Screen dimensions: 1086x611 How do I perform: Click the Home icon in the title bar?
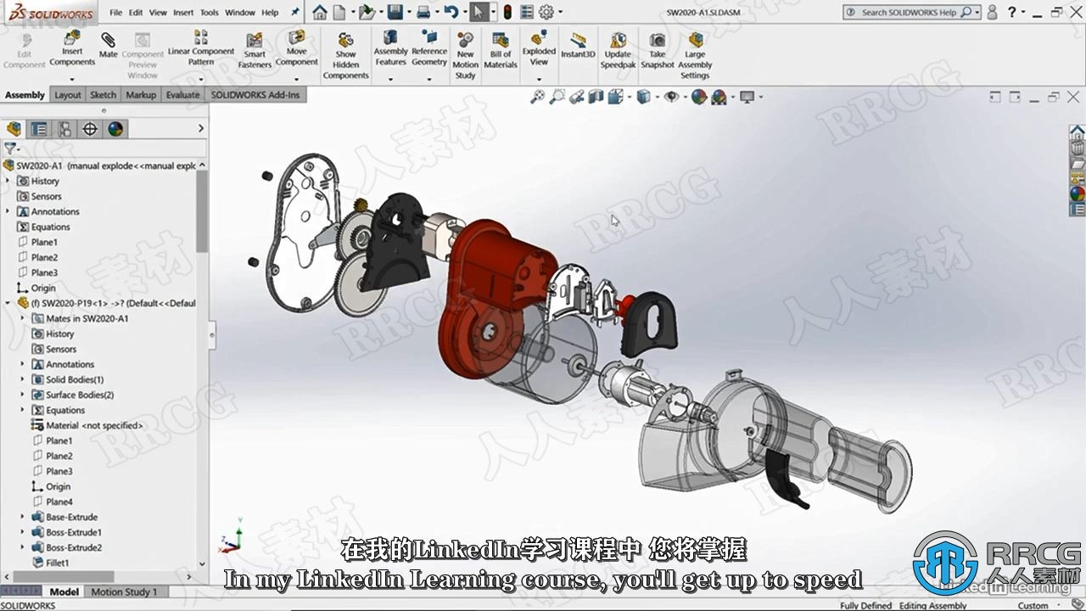tap(319, 12)
